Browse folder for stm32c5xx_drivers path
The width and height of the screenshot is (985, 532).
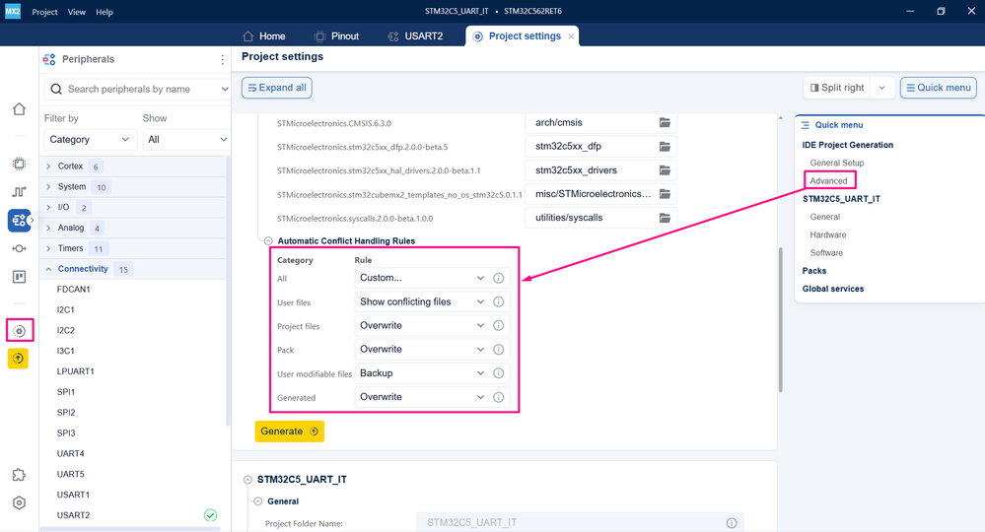point(665,170)
